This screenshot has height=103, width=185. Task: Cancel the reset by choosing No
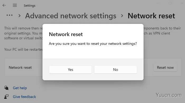pyautogui.click(x=116, y=70)
